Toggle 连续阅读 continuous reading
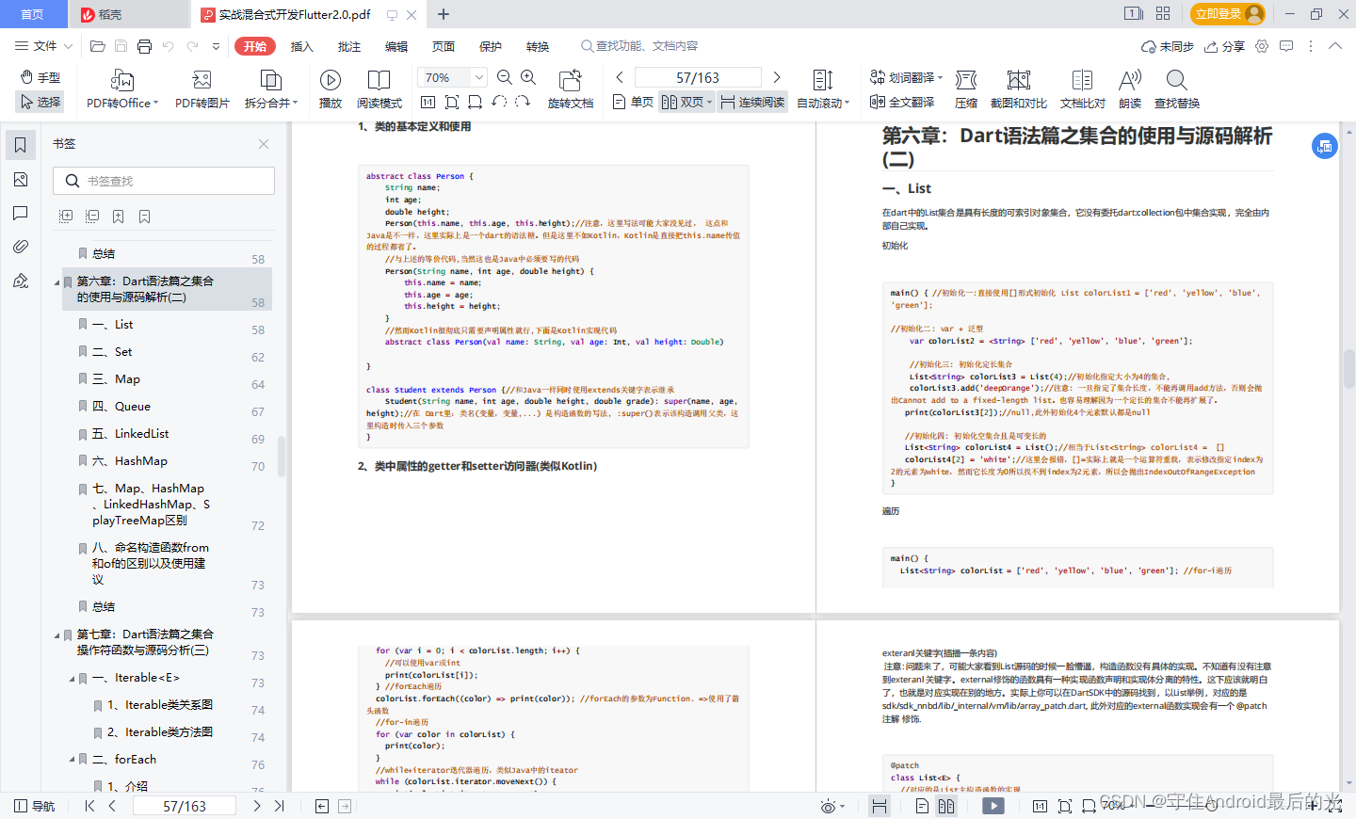 click(x=752, y=102)
